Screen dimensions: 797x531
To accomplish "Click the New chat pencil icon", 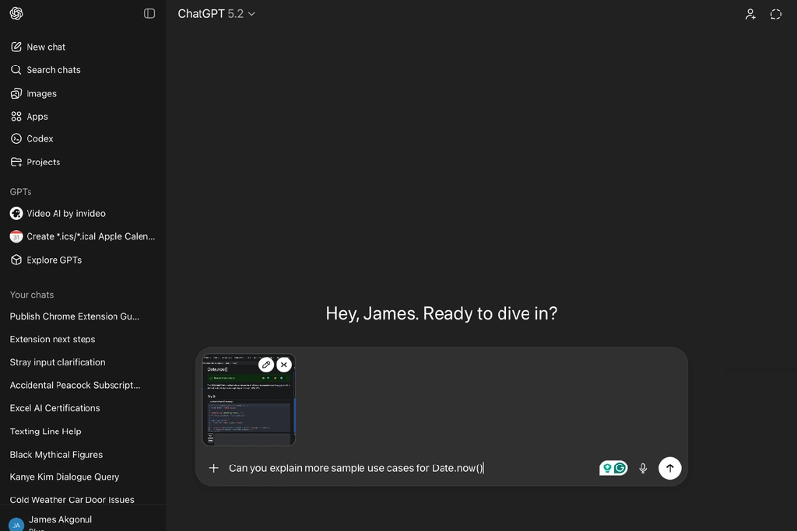I will 16,47.
